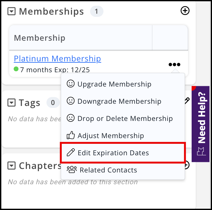Click the pencil icon beside Edit Expiration Dates
Viewport: 212px width, 210px height.
[71, 152]
